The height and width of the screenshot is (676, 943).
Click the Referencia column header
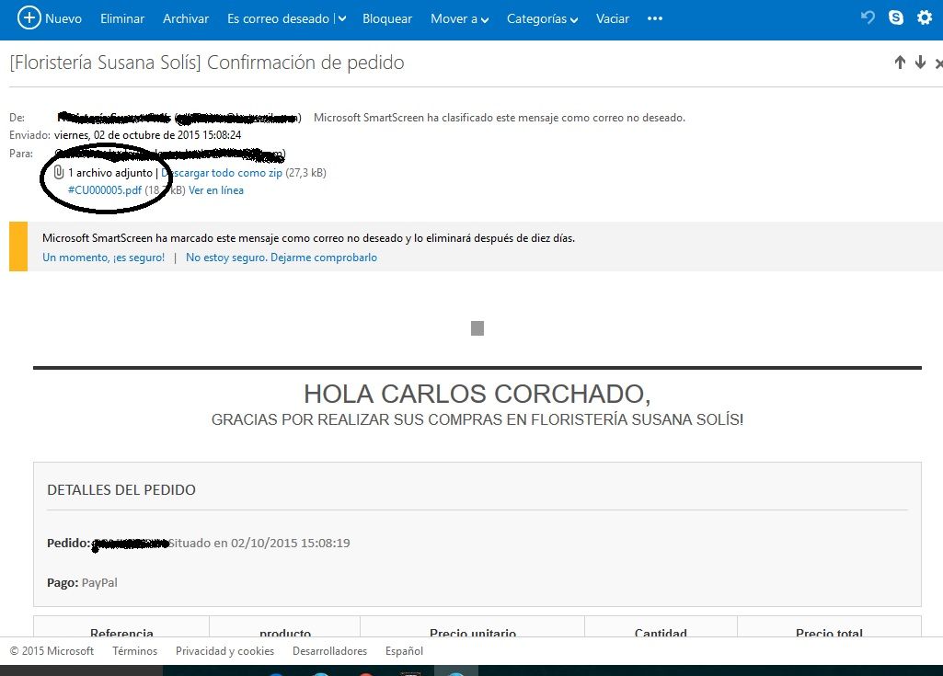(121, 632)
